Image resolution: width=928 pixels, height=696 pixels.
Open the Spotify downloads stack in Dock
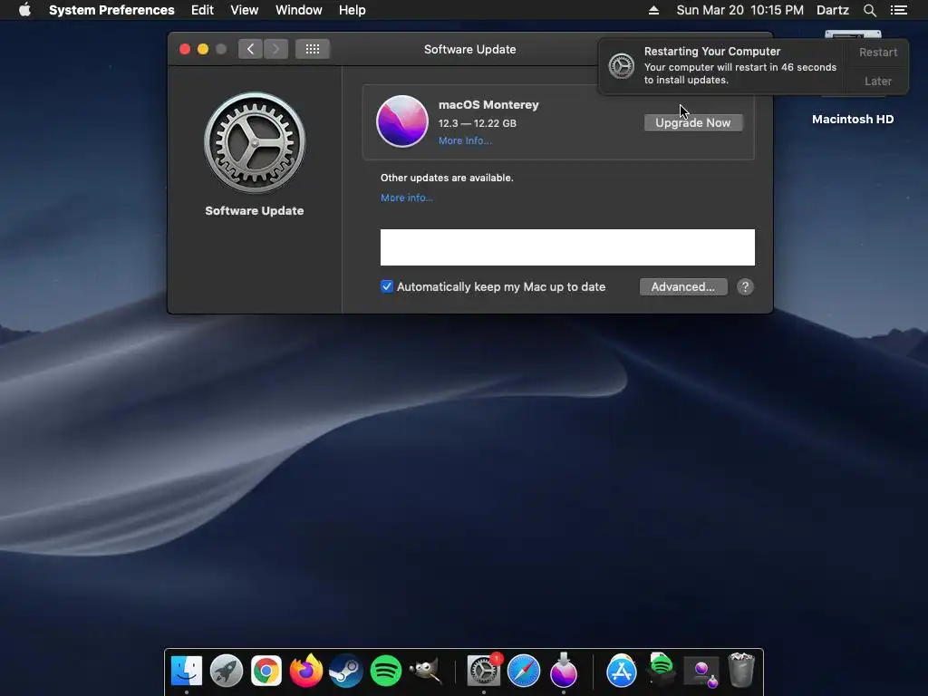click(x=661, y=670)
